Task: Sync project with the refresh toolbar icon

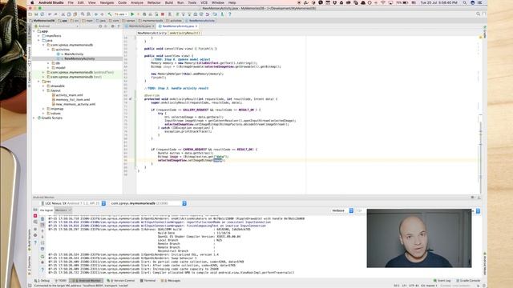Action: point(42,14)
